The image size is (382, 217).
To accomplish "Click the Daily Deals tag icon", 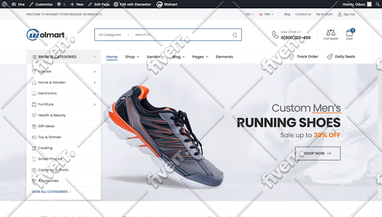I will [329, 57].
